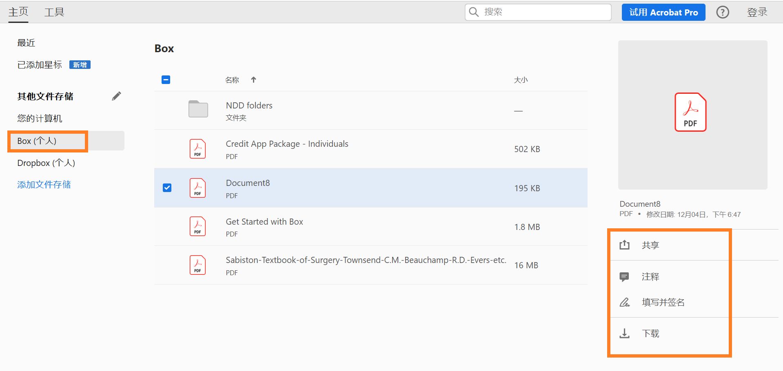Click PDF icon for Get Started with Box

coord(197,226)
